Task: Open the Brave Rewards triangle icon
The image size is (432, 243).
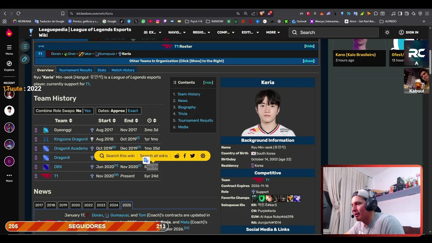Action: (269, 13)
